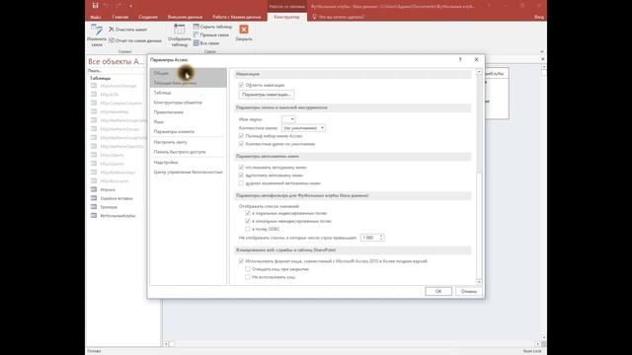632x355 pixels.
Task: Select Текущая база данных category
Action: (188, 83)
